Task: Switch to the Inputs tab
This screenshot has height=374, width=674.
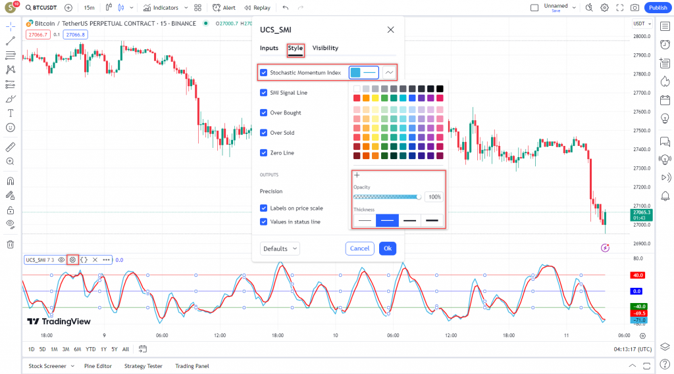Action: 269,48
